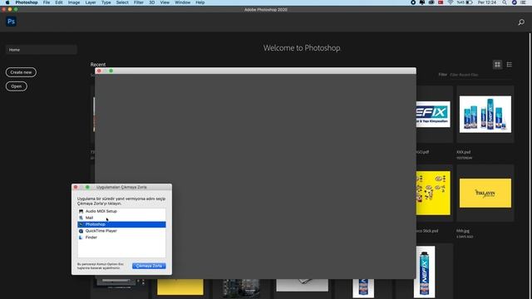Image resolution: width=532 pixels, height=299 pixels.
Task: Open Photoshop search magnifier below title bar
Action: (521, 22)
